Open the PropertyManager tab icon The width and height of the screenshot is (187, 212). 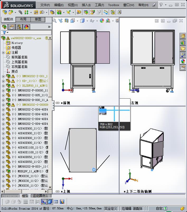click(x=12, y=27)
